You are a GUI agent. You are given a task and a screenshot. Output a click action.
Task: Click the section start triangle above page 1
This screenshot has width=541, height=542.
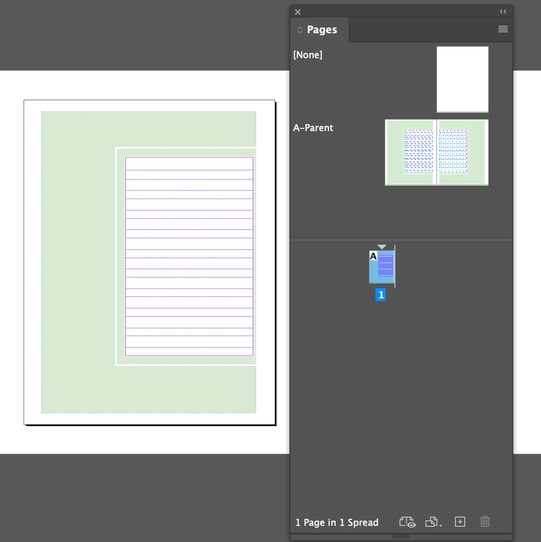click(x=382, y=247)
